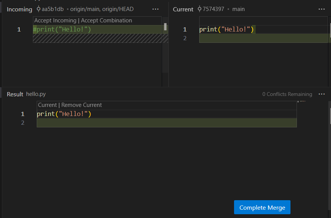Image resolution: width=331 pixels, height=218 pixels.
Task: Click the Current pane title
Action: 183,9
